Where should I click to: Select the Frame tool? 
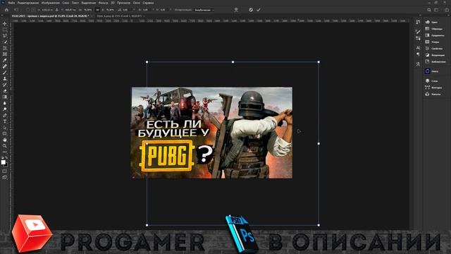point(5,54)
